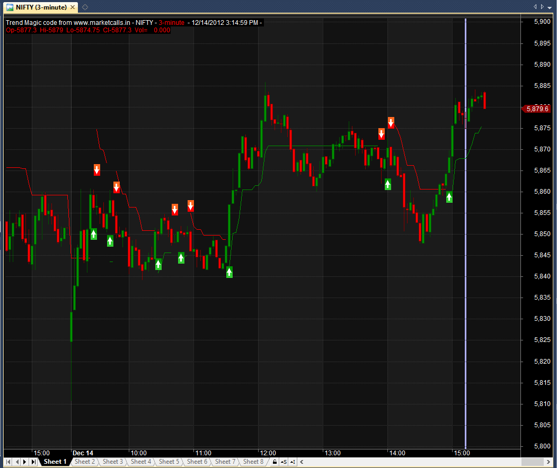Viewport: 557px width, 468px height.
Task: Click the 13:00 time axis label
Action: point(332,453)
